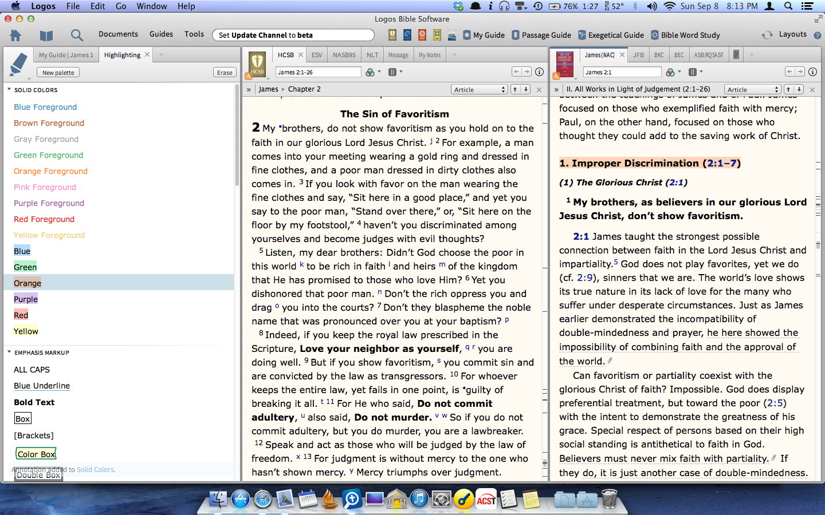Open parallel resources dropdown in NAC panel
825x515 pixels.
696,72
